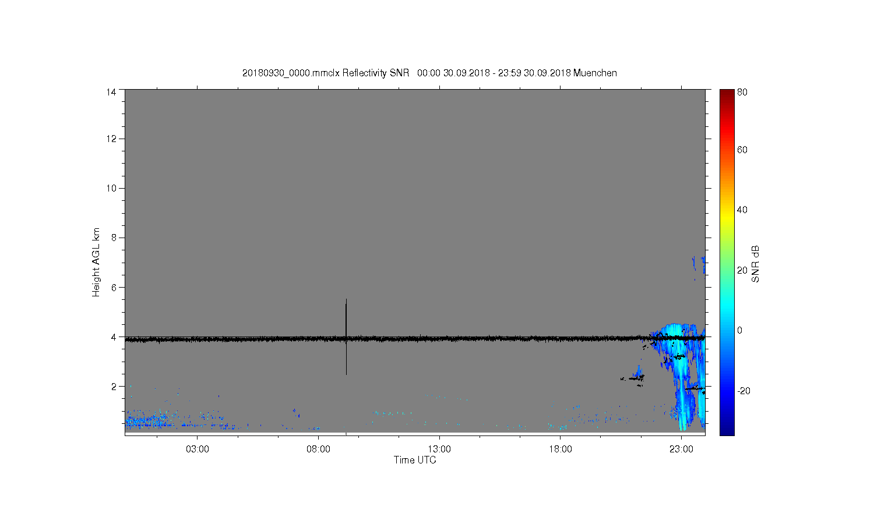Click the dark red top of the colorbar

(727, 95)
